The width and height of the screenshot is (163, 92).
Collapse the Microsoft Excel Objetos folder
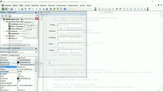point(4,22)
